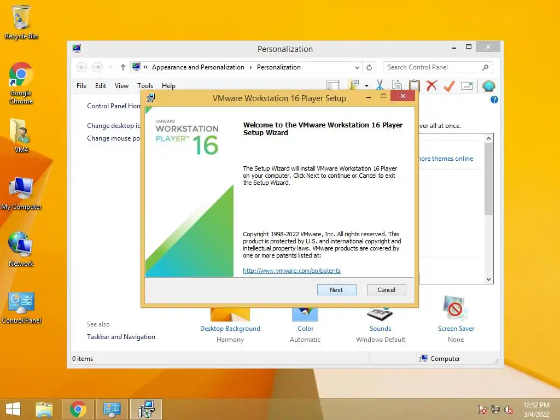Open File Explorer from the taskbar
560x420 pixels.
tap(44, 409)
